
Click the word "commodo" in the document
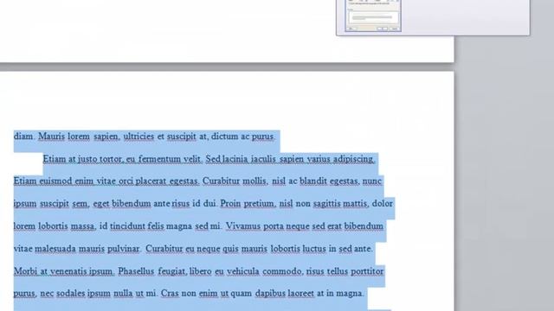click(282, 271)
